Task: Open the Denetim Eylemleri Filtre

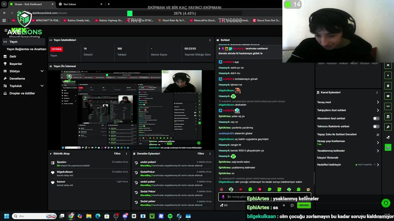Action: pos(201,154)
